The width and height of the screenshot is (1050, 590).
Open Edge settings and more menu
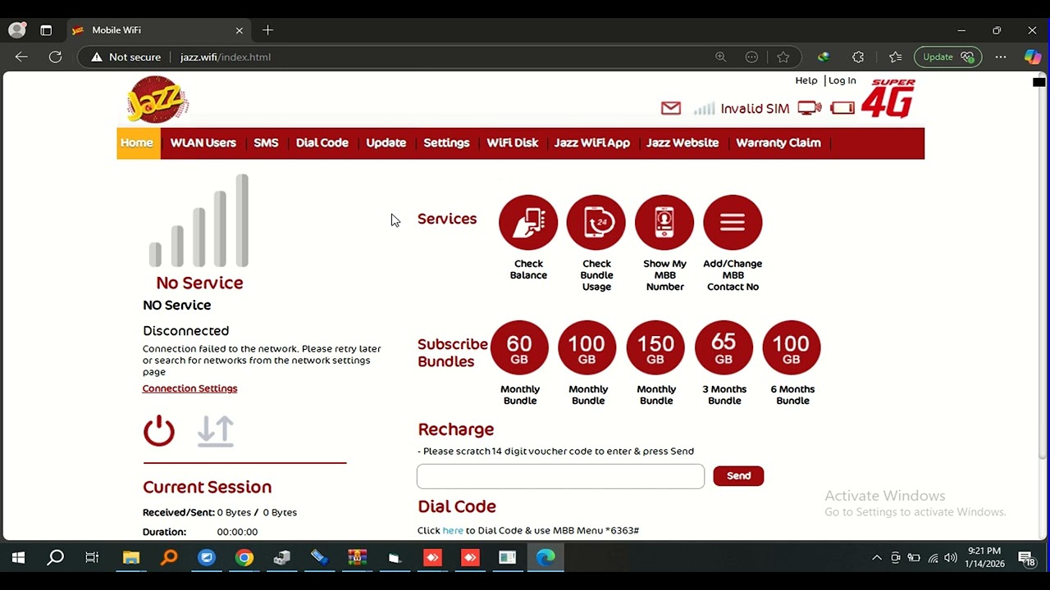[1001, 57]
